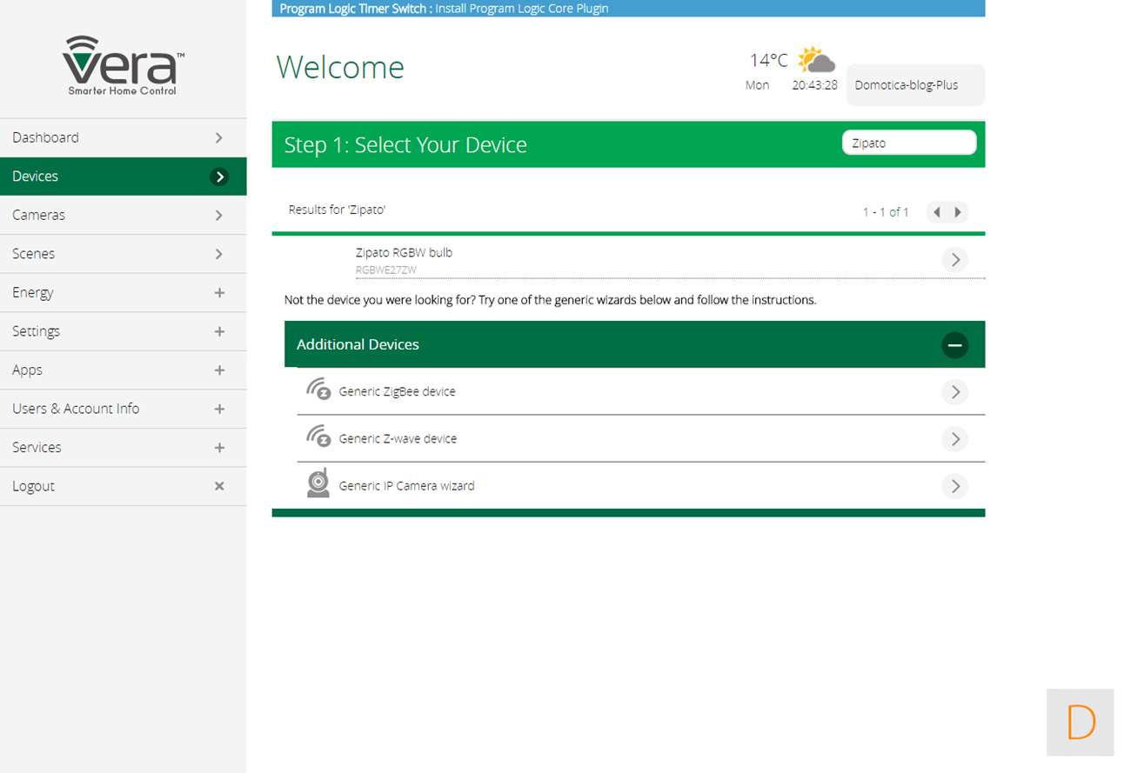
Task: Go to the next results page arrow
Action: (958, 212)
